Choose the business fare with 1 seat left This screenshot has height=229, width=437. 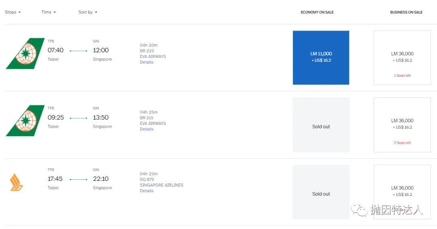click(x=402, y=57)
